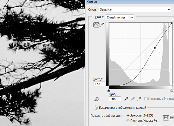Select the pencil draw-curve tool
Screen dimensions: 174x126
pos(102,25)
